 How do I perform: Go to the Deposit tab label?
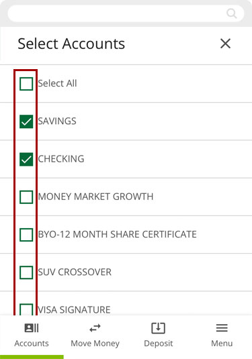pos(158,344)
